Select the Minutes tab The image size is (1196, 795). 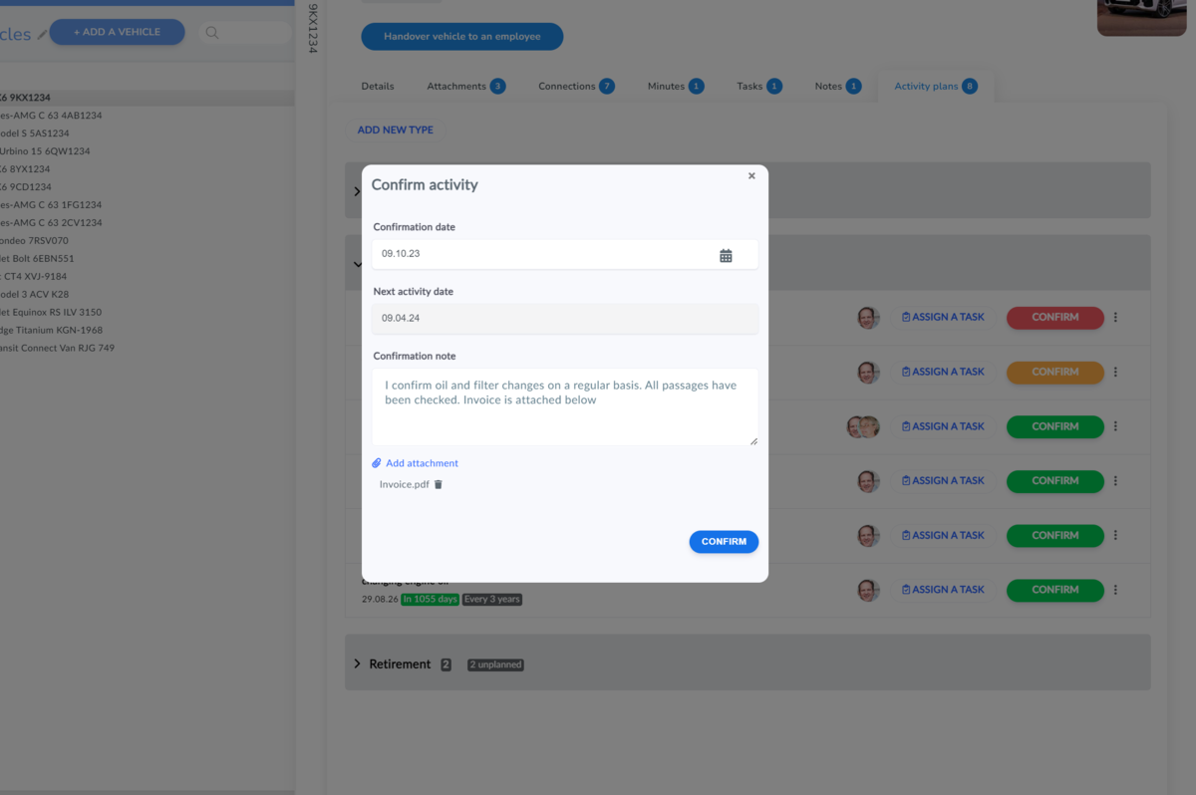point(675,87)
